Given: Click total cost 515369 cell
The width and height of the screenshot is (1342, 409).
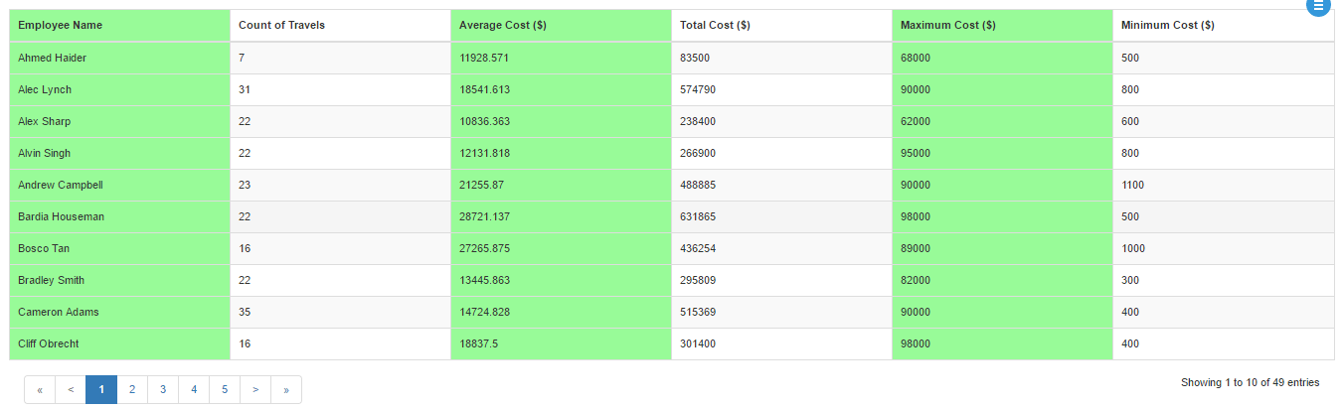Looking at the screenshot, I should coord(782,313).
